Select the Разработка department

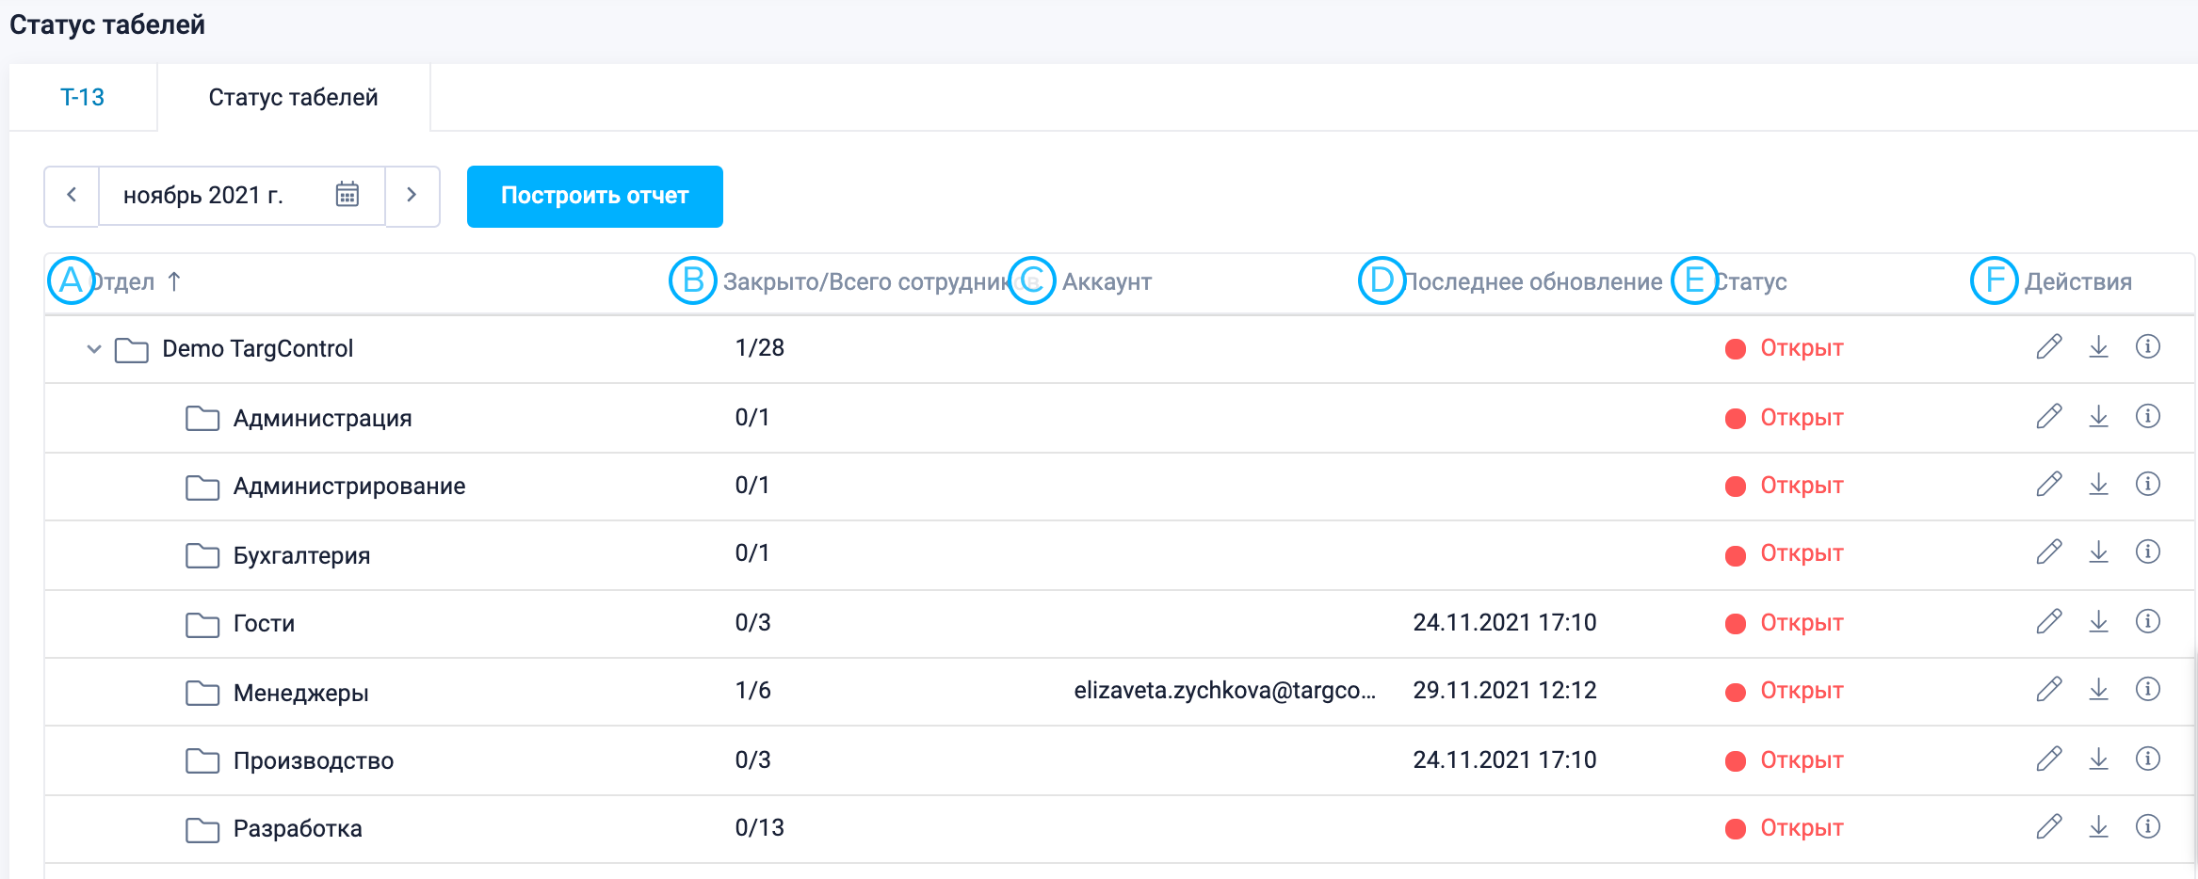[x=298, y=828]
